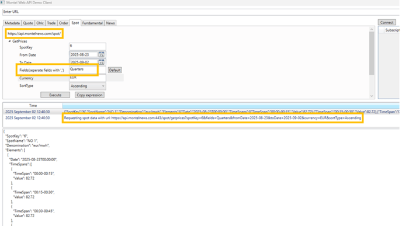This screenshot has width=402, height=226.
Task: Switch to the Quote tab
Action: [x=28, y=23]
